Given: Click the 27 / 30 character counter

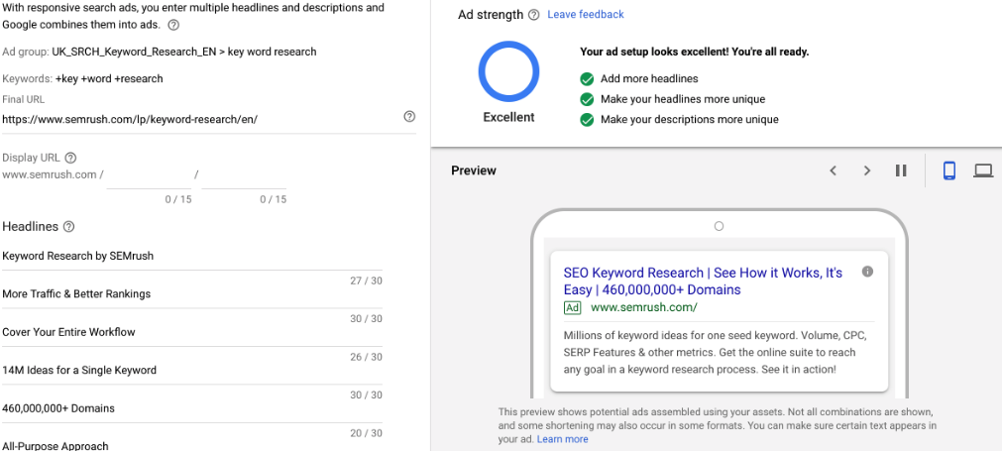Looking at the screenshot, I should (366, 281).
